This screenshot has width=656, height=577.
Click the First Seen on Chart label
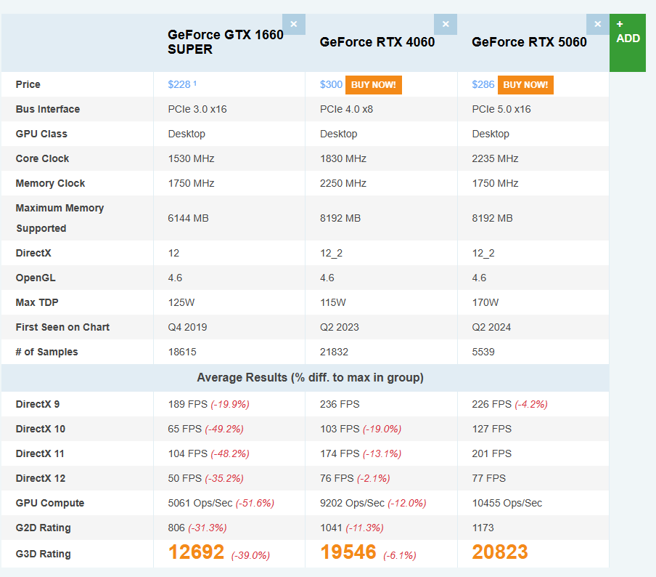(62, 327)
